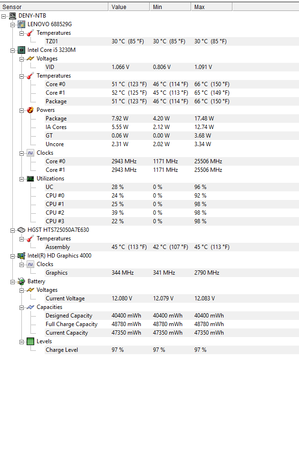Viewport: 299px width, 457px height.
Task: Click the Sensor column header
Action: pos(54,7)
